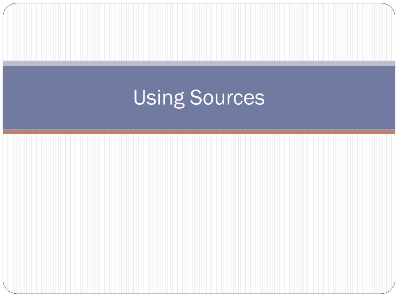
Task: Select the word "Sources" in the title
Action: tap(227, 97)
